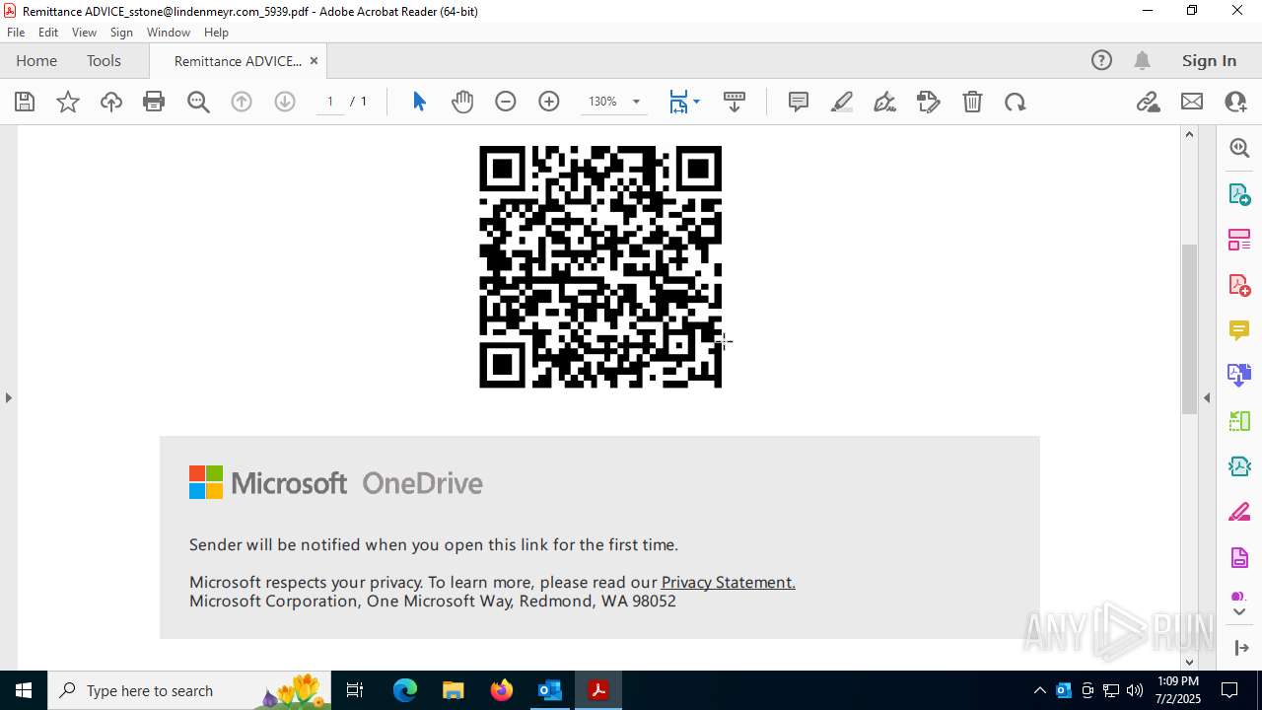Open the Window menu

click(x=169, y=33)
